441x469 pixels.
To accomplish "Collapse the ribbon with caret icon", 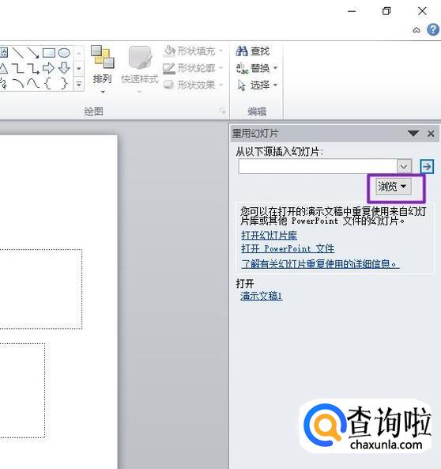I will tap(416, 30).
